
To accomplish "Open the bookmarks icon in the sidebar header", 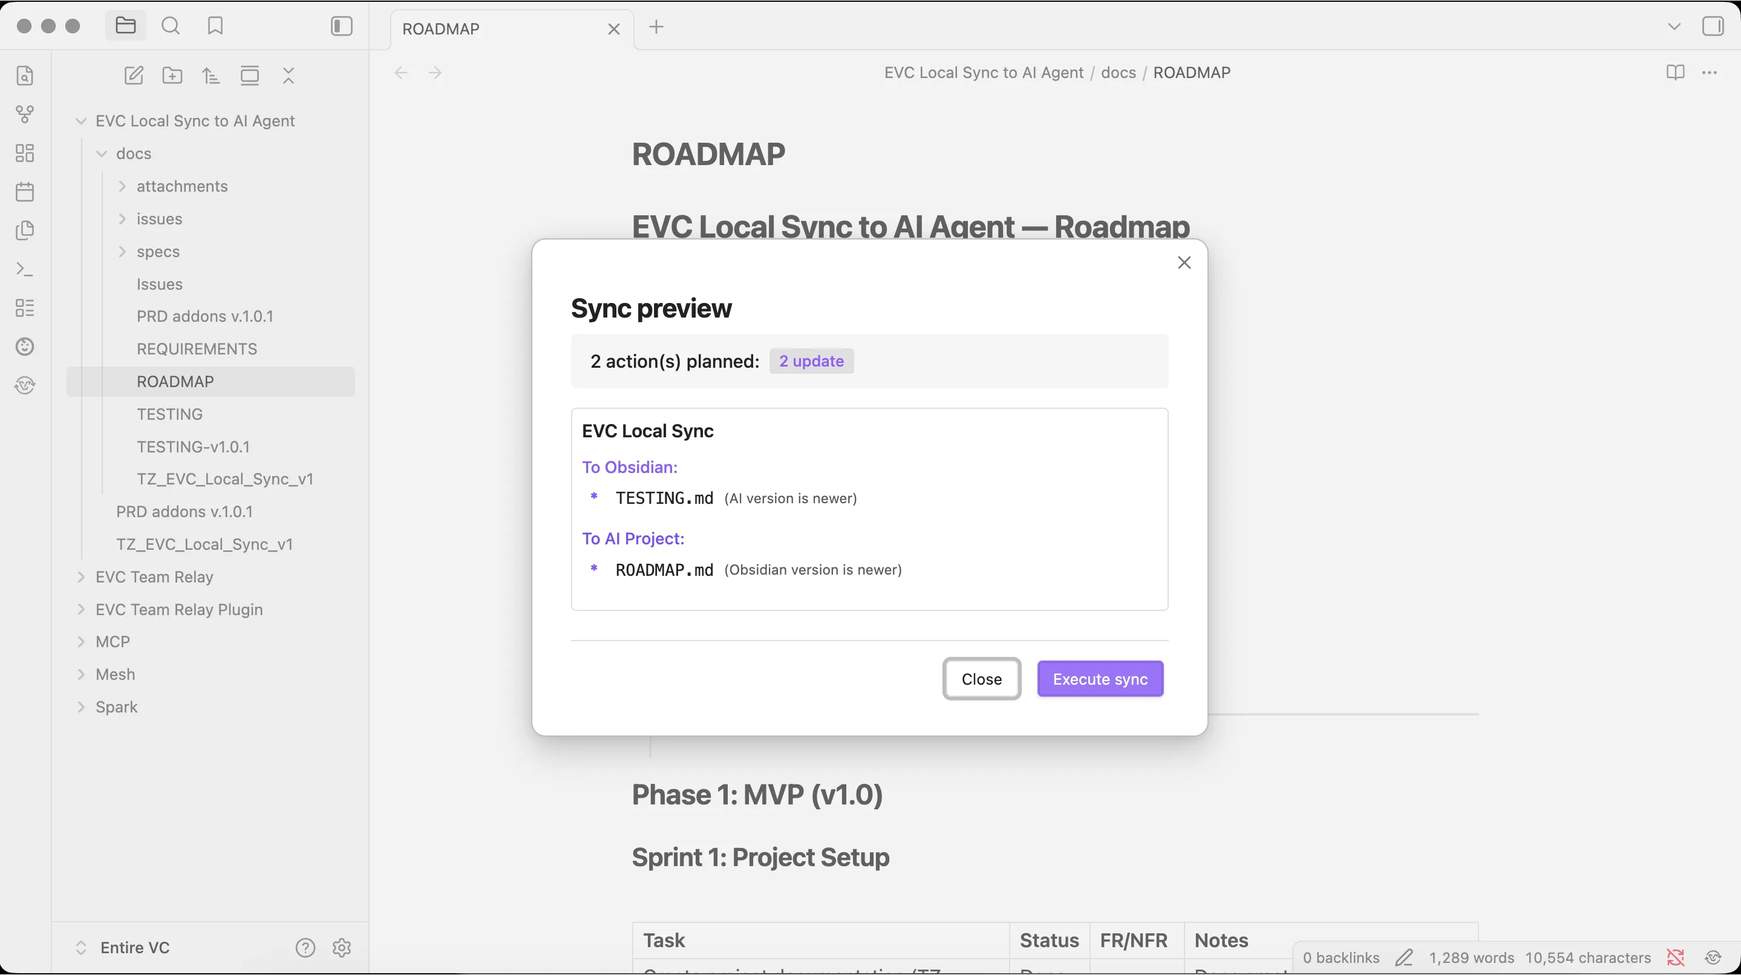I will pyautogui.click(x=215, y=27).
